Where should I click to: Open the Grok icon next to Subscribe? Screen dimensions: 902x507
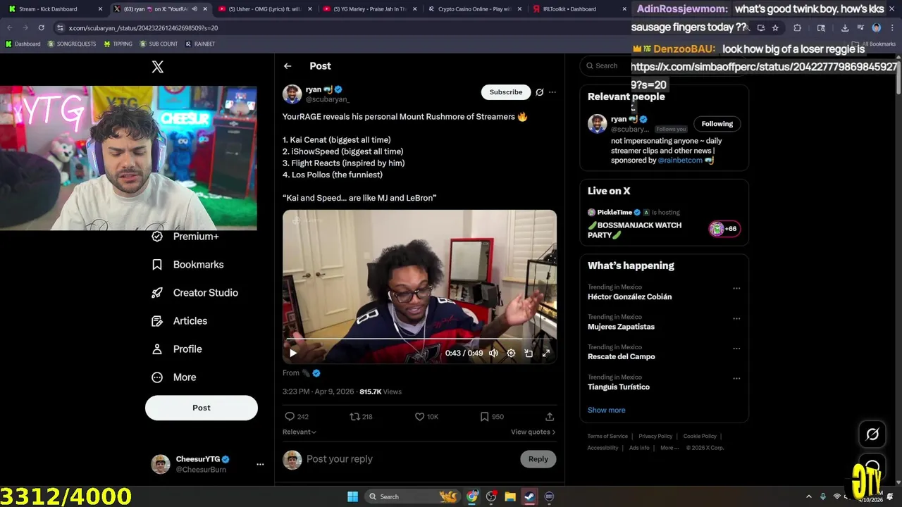[540, 92]
